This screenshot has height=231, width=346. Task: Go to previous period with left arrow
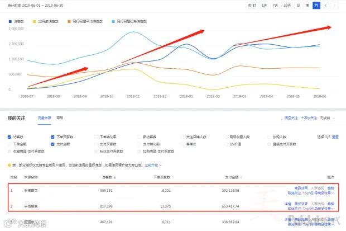point(326,6)
